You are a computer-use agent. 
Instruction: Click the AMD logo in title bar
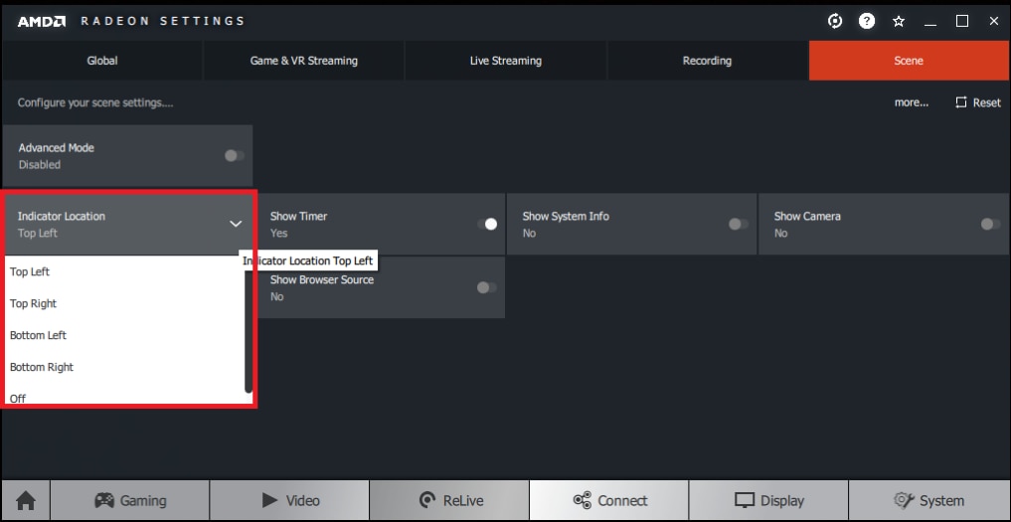tap(42, 21)
